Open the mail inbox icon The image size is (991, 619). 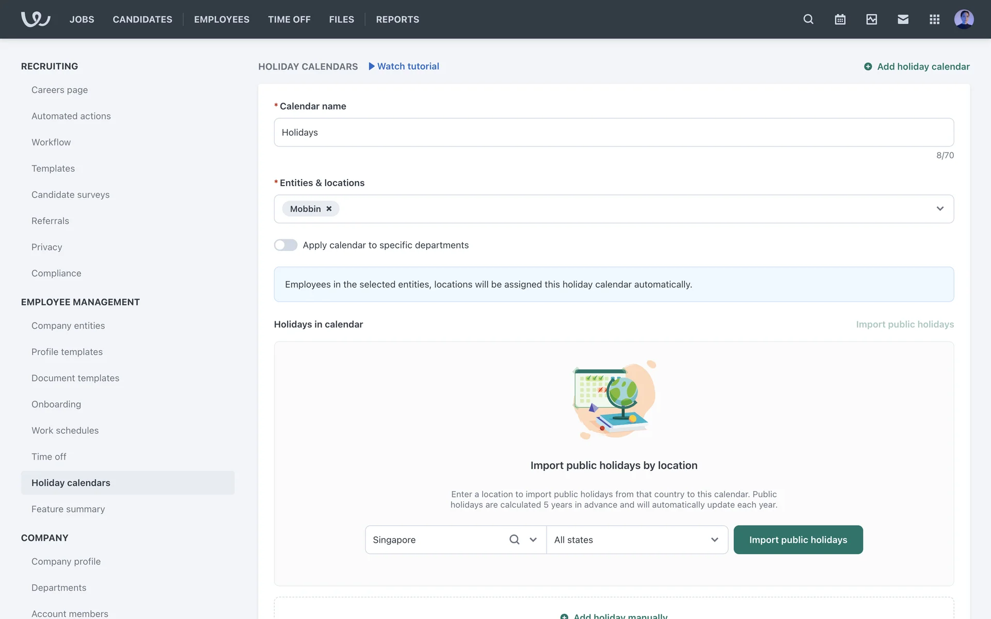click(903, 19)
